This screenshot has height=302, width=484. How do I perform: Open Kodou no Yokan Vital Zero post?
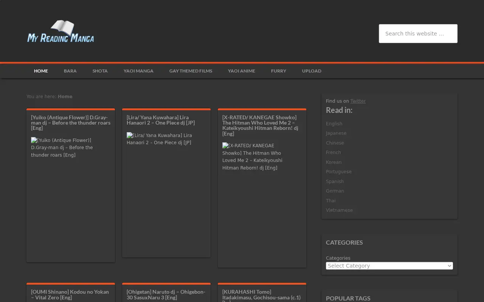pyautogui.click(x=70, y=294)
